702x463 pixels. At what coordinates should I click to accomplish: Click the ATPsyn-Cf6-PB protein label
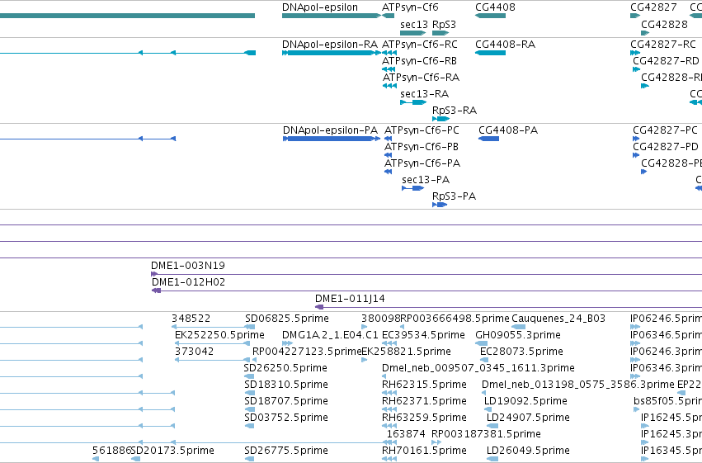422,147
